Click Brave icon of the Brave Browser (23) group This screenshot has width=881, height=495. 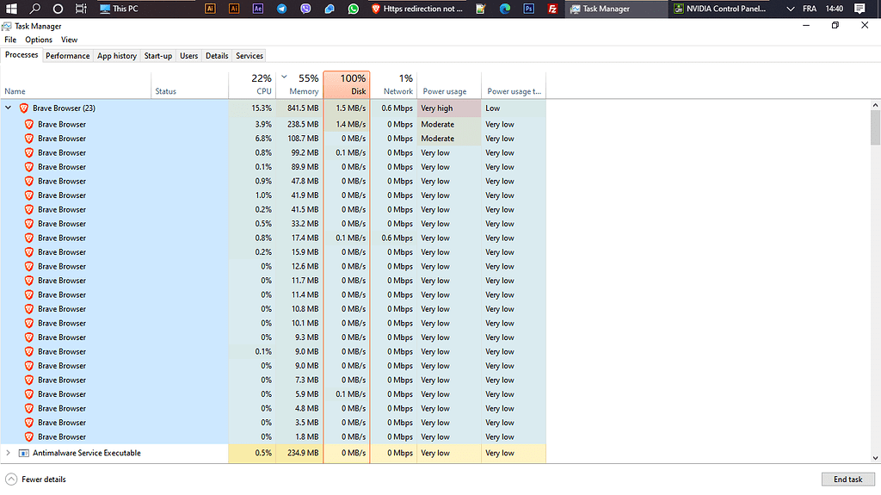tap(23, 108)
